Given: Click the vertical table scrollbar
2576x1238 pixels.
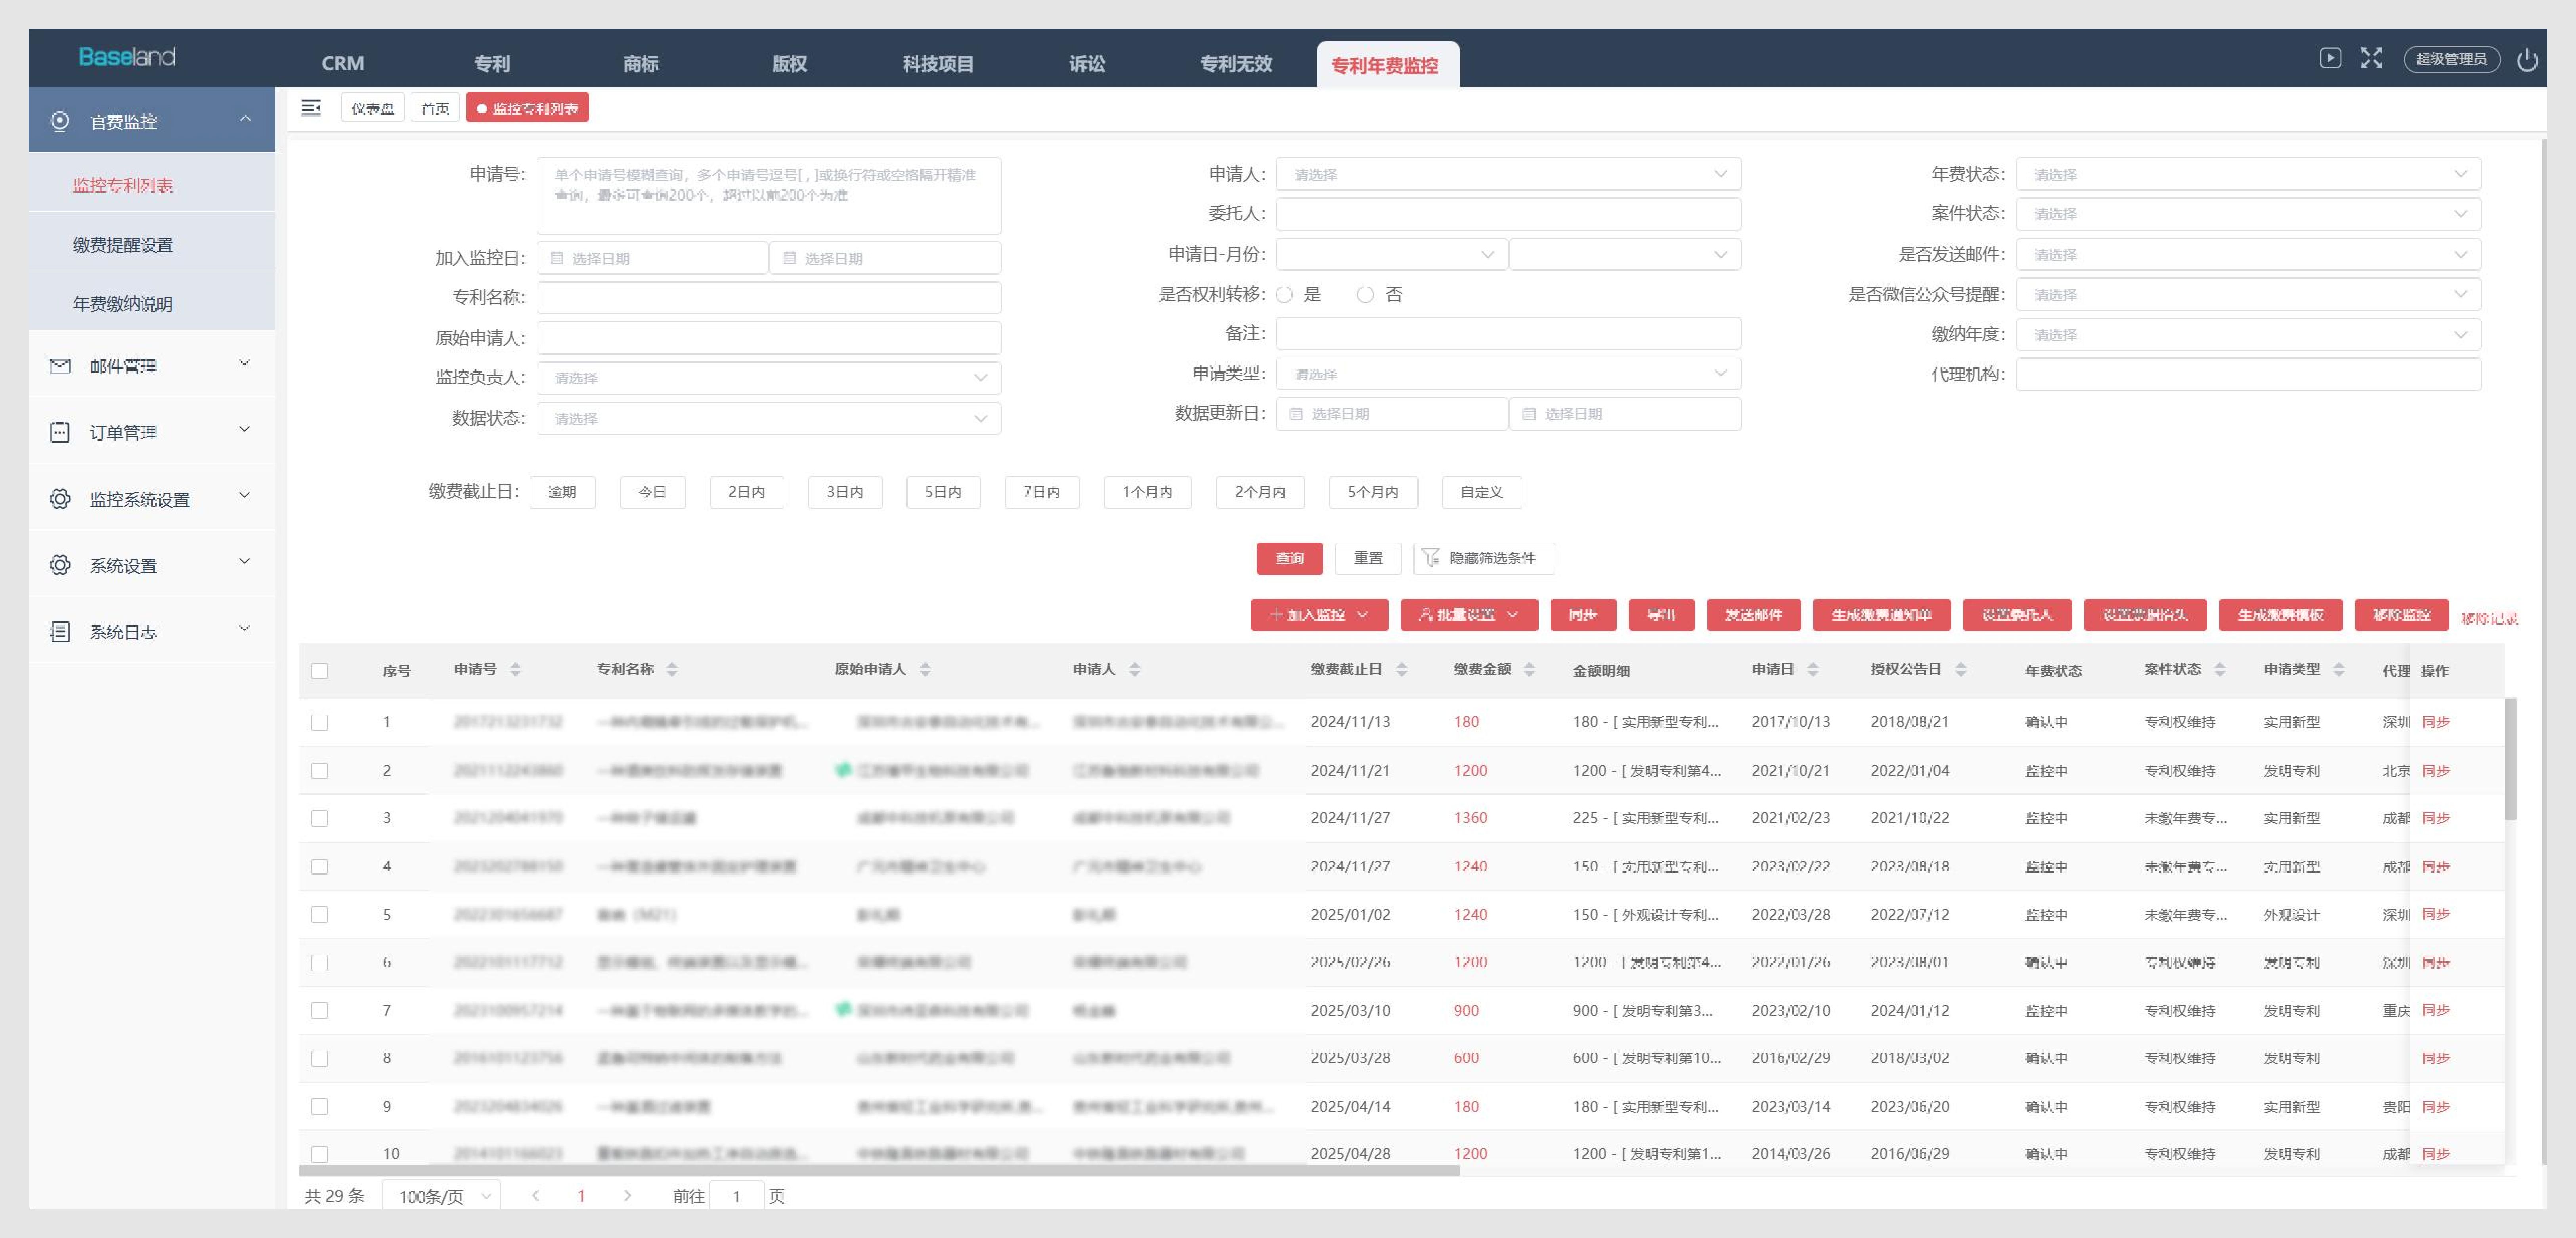Looking at the screenshot, I should point(2510,758).
